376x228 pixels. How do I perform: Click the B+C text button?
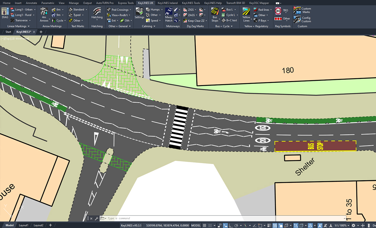tap(231, 20)
